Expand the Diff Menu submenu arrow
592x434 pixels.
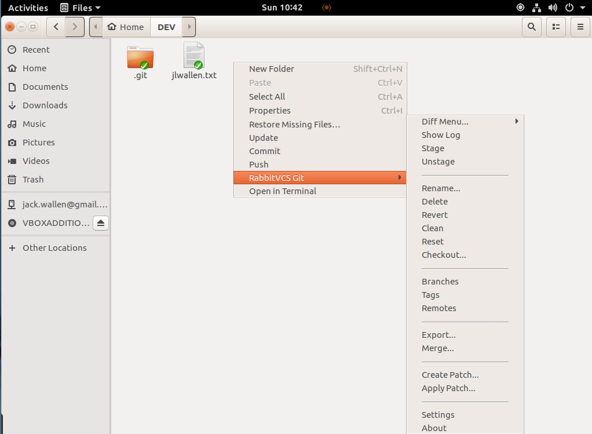pos(516,122)
